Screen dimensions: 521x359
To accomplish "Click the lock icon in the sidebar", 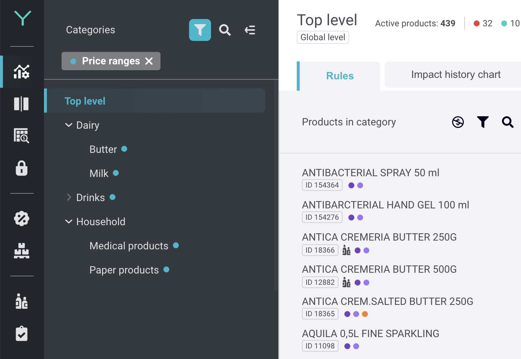I will [x=22, y=168].
